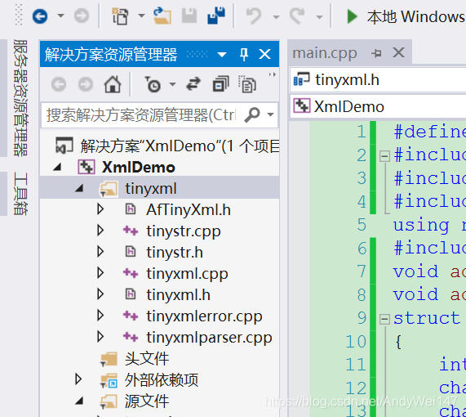Screen dimensions: 466x417
Task: Click the Navigate Backward toolbar button
Action: pos(40,16)
